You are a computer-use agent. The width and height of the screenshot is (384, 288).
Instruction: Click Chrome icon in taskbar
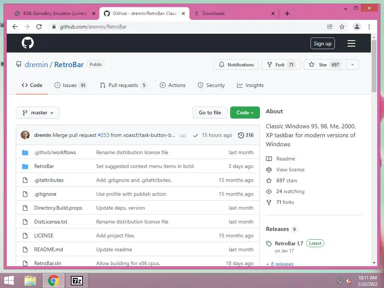54,280
